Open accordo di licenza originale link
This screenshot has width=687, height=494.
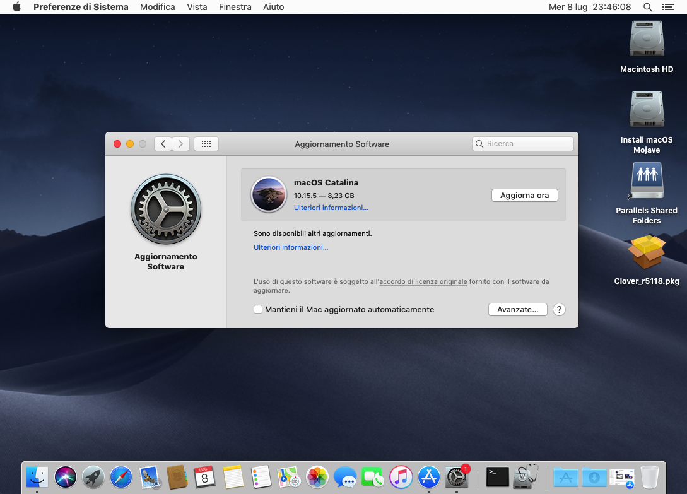pos(423,281)
